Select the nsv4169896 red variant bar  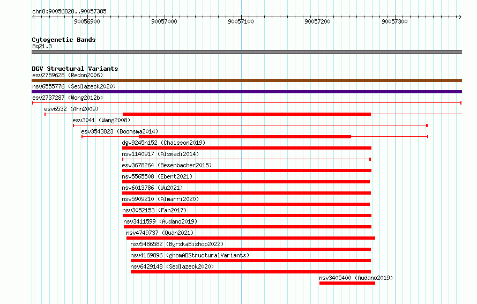coord(251,261)
